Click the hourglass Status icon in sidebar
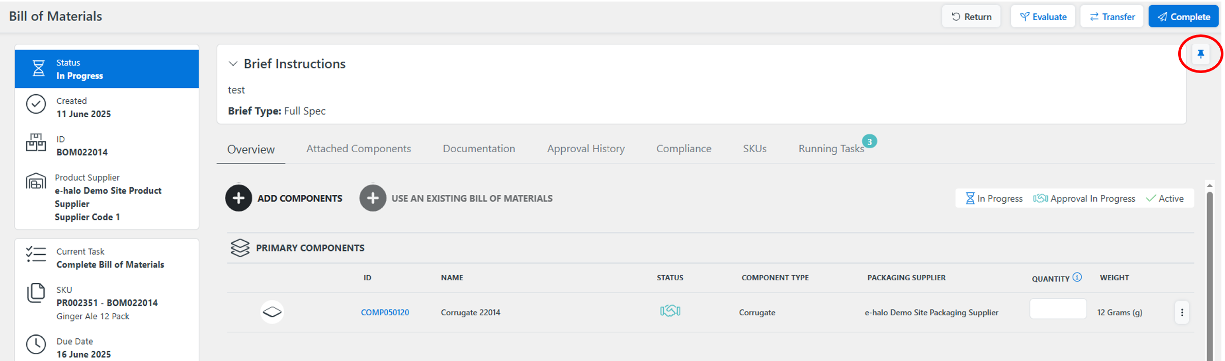Screen dimensions: 1225x361 click(x=39, y=68)
